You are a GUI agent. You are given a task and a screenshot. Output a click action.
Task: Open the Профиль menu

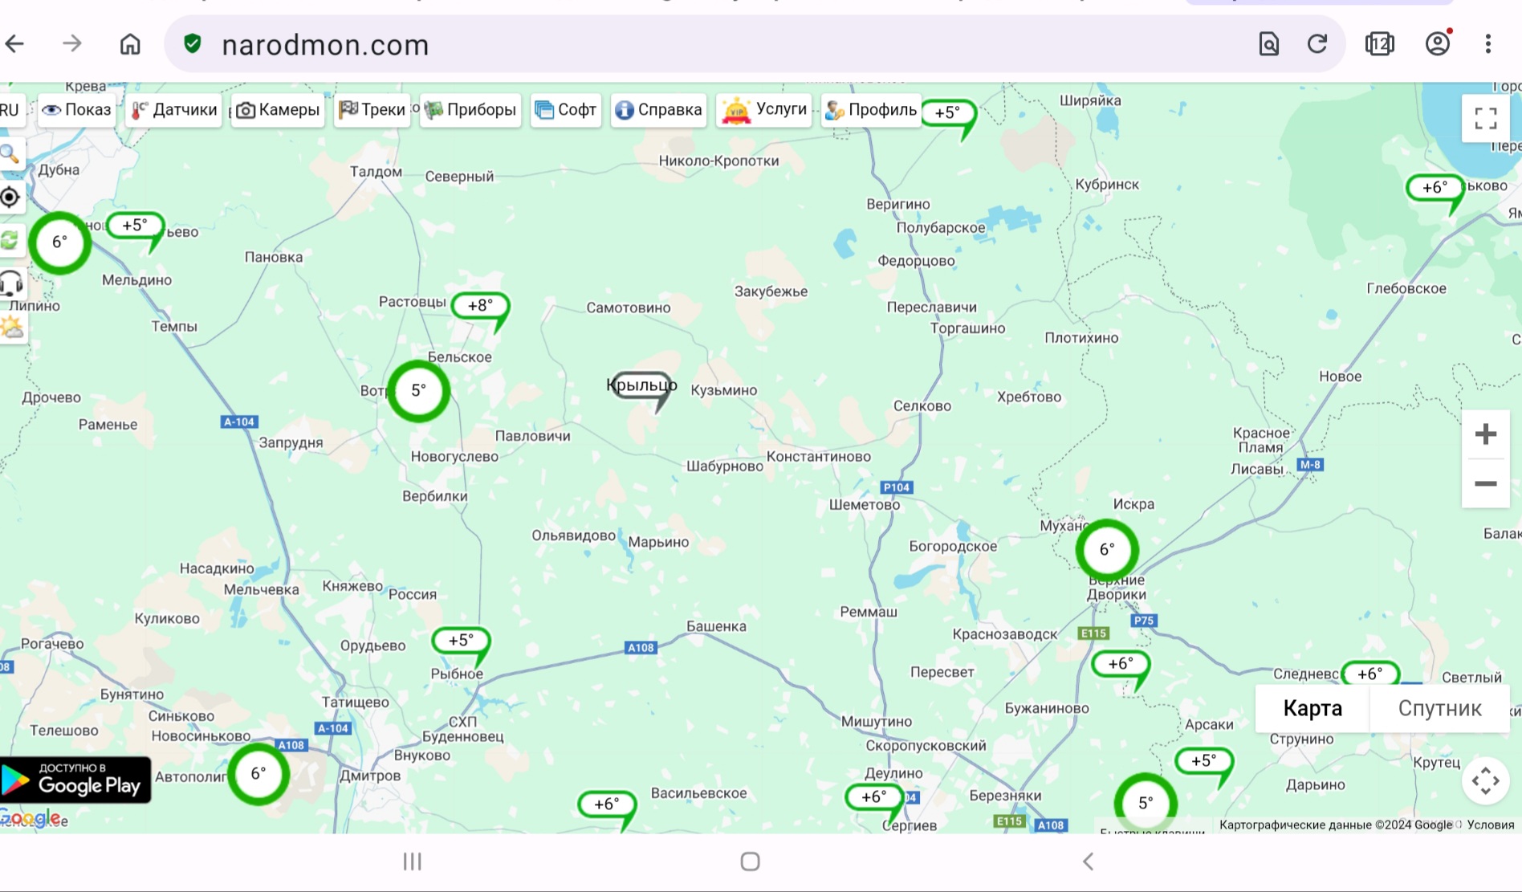pos(871,110)
